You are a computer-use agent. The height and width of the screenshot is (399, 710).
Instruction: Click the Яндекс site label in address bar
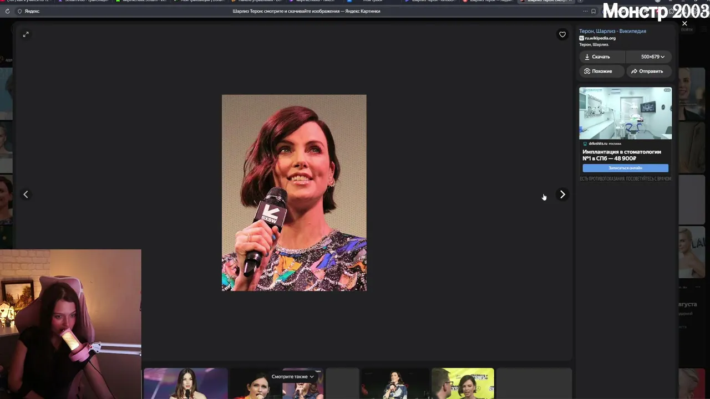(x=32, y=11)
